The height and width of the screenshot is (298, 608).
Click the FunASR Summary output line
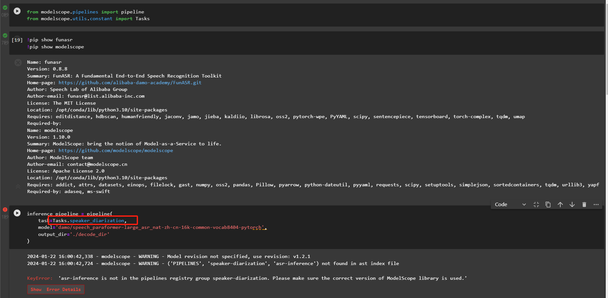pos(124,76)
